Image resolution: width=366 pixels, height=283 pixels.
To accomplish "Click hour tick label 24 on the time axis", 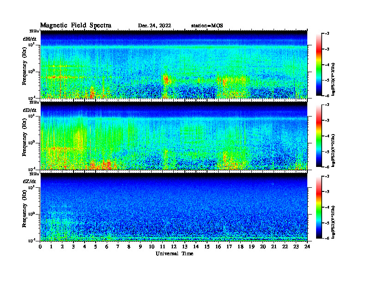I will pyautogui.click(x=307, y=247).
